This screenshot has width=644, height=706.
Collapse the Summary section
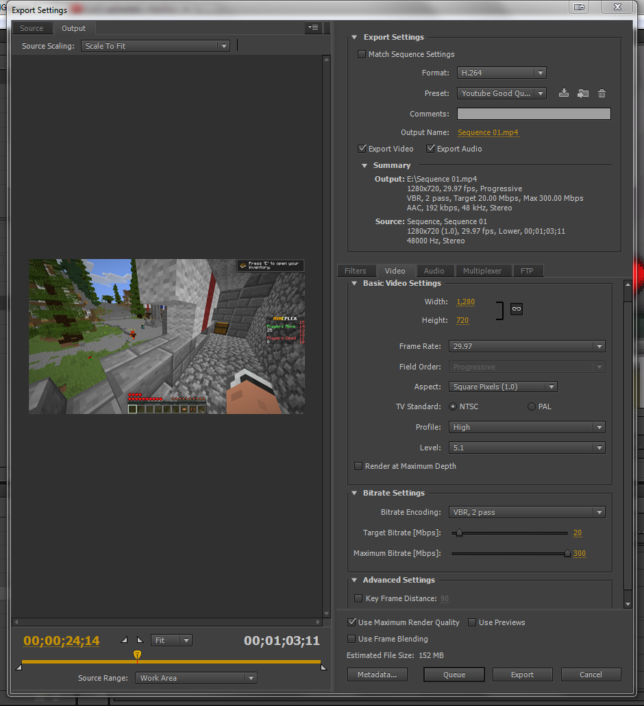tap(364, 166)
